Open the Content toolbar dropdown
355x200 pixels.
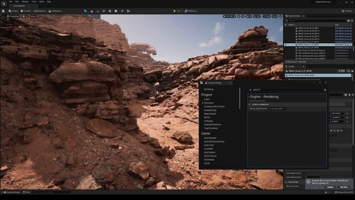pos(26,11)
